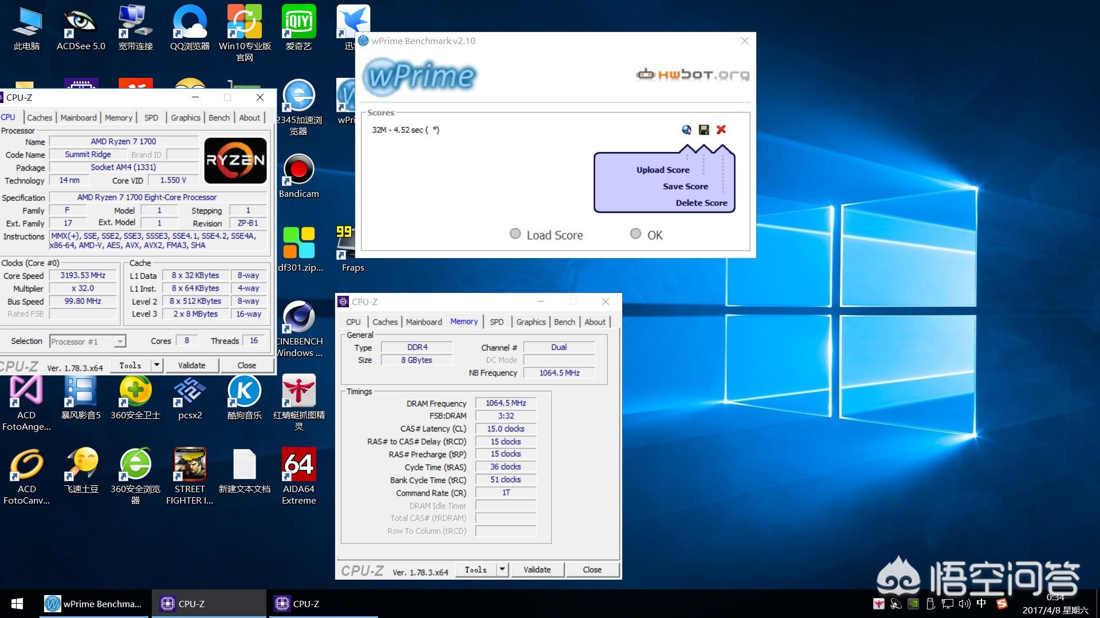The width and height of the screenshot is (1100, 618).
Task: Launch Bandicam from the desktop
Action: click(298, 176)
